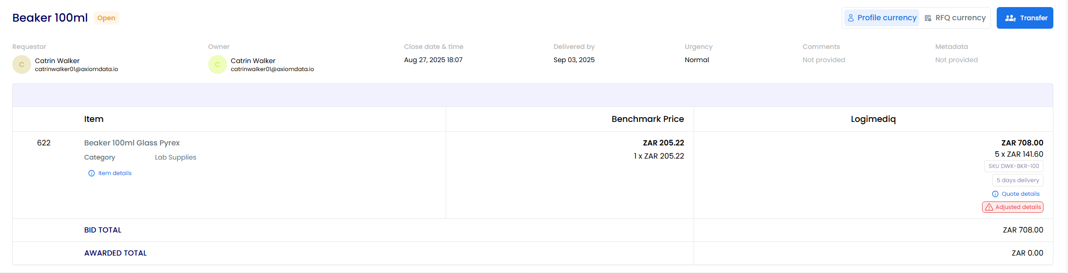Click Requestor avatar for Catrin Walker
1068x273 pixels.
point(22,64)
